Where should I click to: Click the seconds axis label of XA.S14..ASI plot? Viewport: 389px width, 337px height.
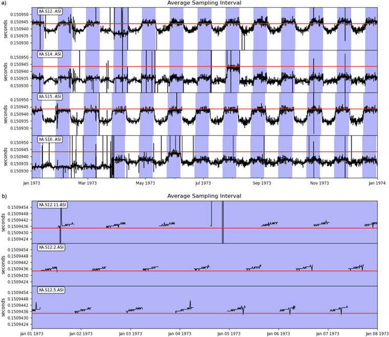click(6, 71)
